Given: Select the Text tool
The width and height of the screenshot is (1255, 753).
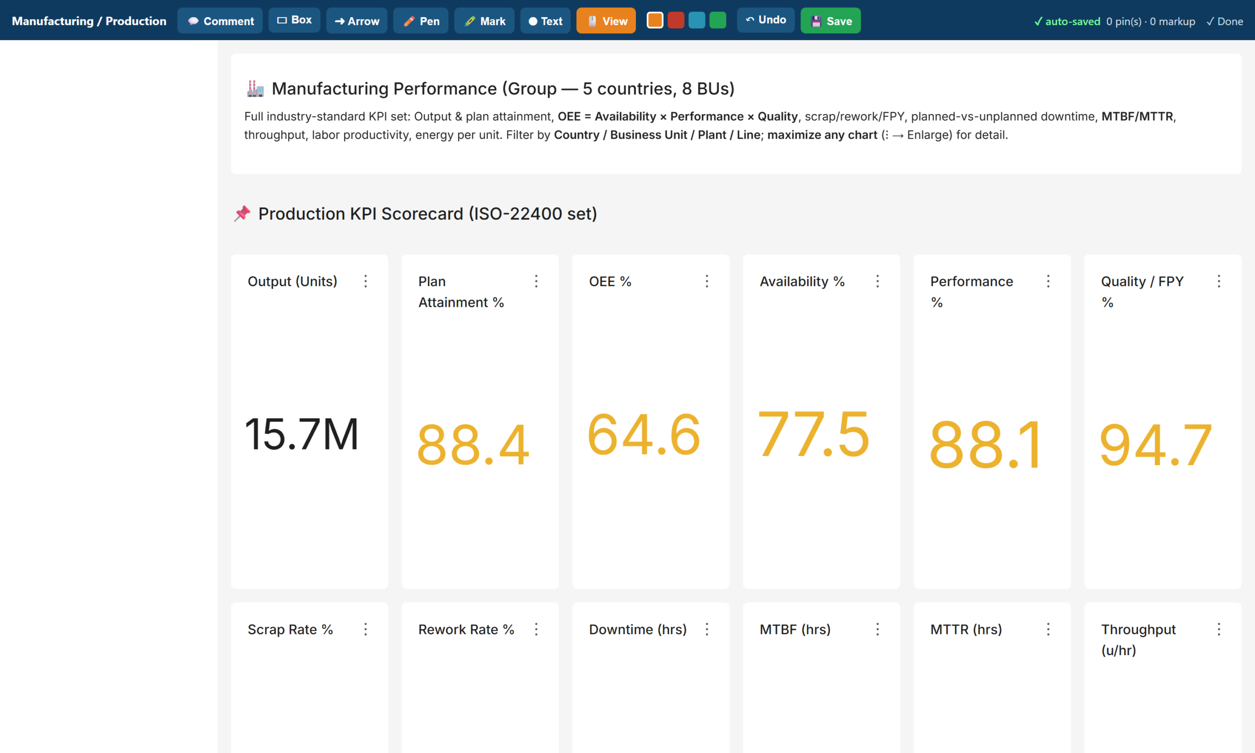Looking at the screenshot, I should tap(545, 21).
